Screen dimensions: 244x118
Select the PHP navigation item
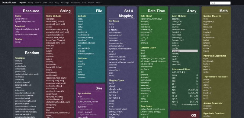[x=45, y=3]
